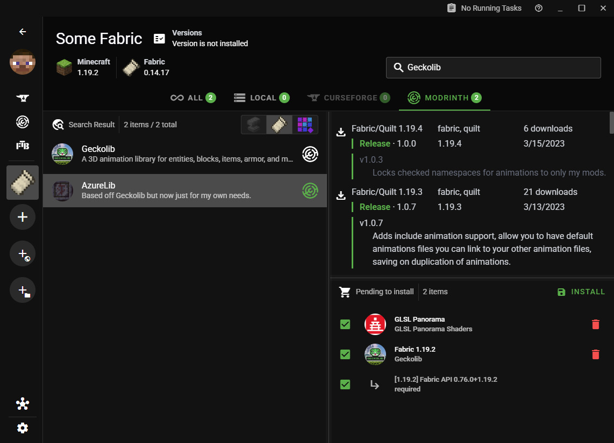Delete GLSL Panorama with the trash button
Viewport: 614px width, 443px height.
595,324
